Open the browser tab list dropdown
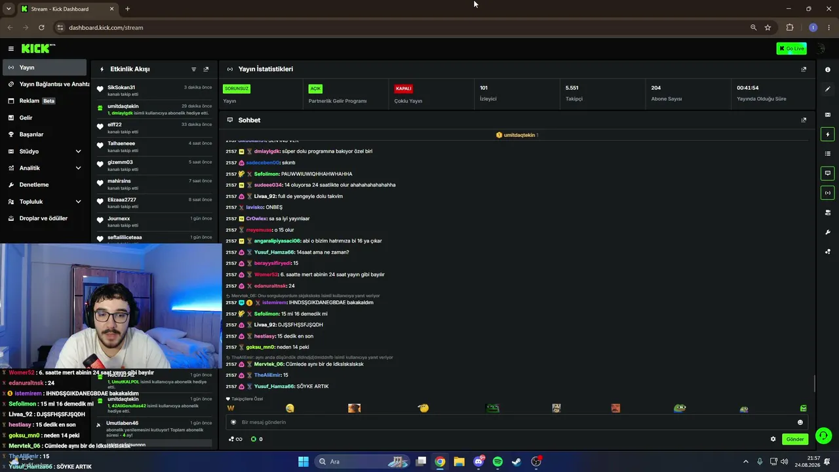 pos(9,9)
